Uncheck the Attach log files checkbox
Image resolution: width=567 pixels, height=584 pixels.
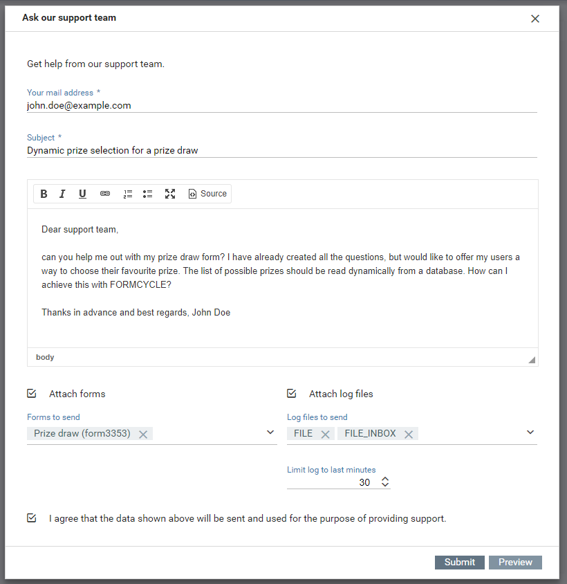pyautogui.click(x=292, y=393)
